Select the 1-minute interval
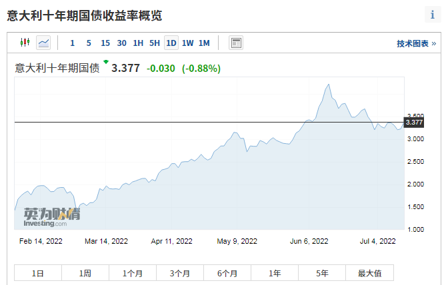444x285 pixels. pos(73,43)
